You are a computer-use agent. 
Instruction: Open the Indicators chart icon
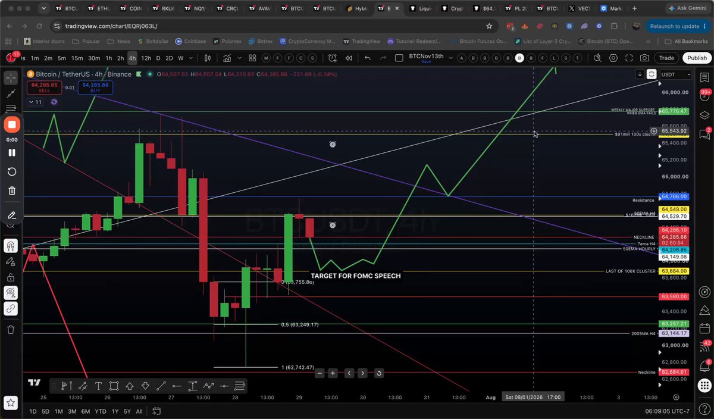click(227, 58)
